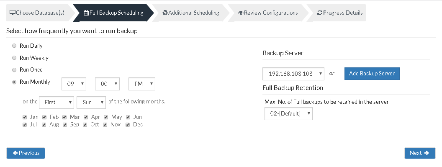Toggle the Dec month checkbox
The height and width of the screenshot is (167, 442).
128,125
